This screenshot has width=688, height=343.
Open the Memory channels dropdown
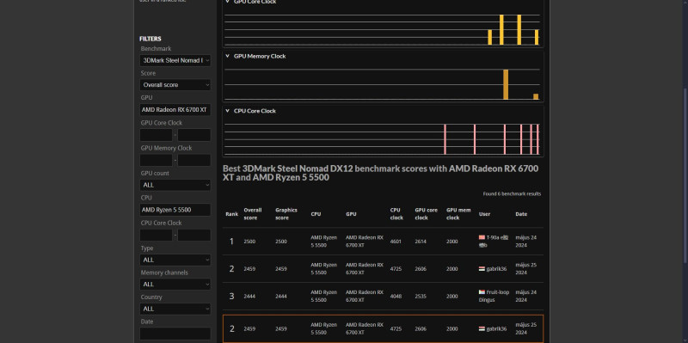coord(175,285)
